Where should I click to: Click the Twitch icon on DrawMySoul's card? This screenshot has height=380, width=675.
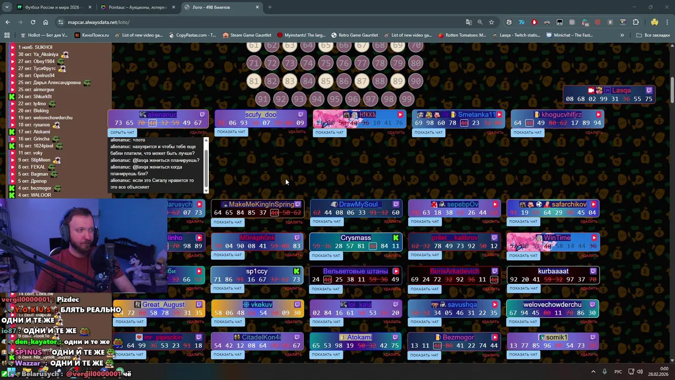click(396, 204)
